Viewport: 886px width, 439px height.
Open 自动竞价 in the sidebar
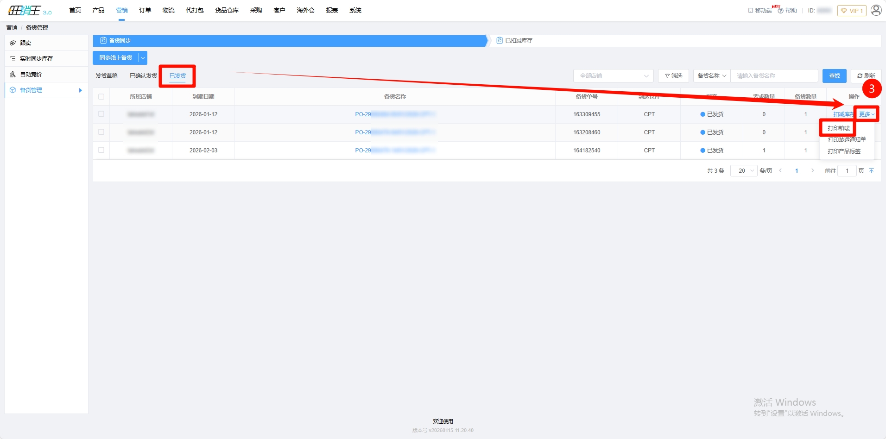[31, 75]
